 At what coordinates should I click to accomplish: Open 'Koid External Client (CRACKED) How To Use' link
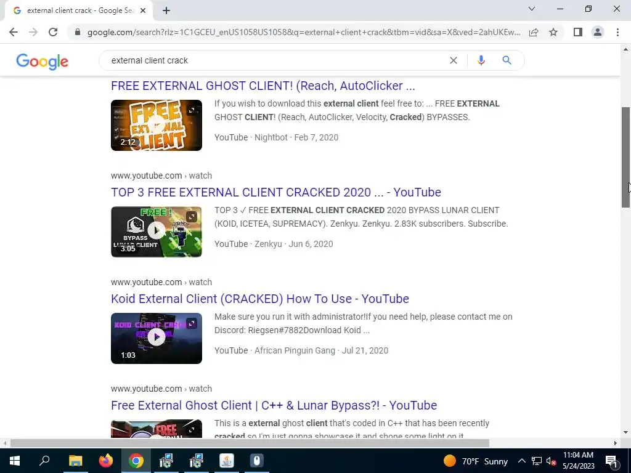tap(260, 299)
